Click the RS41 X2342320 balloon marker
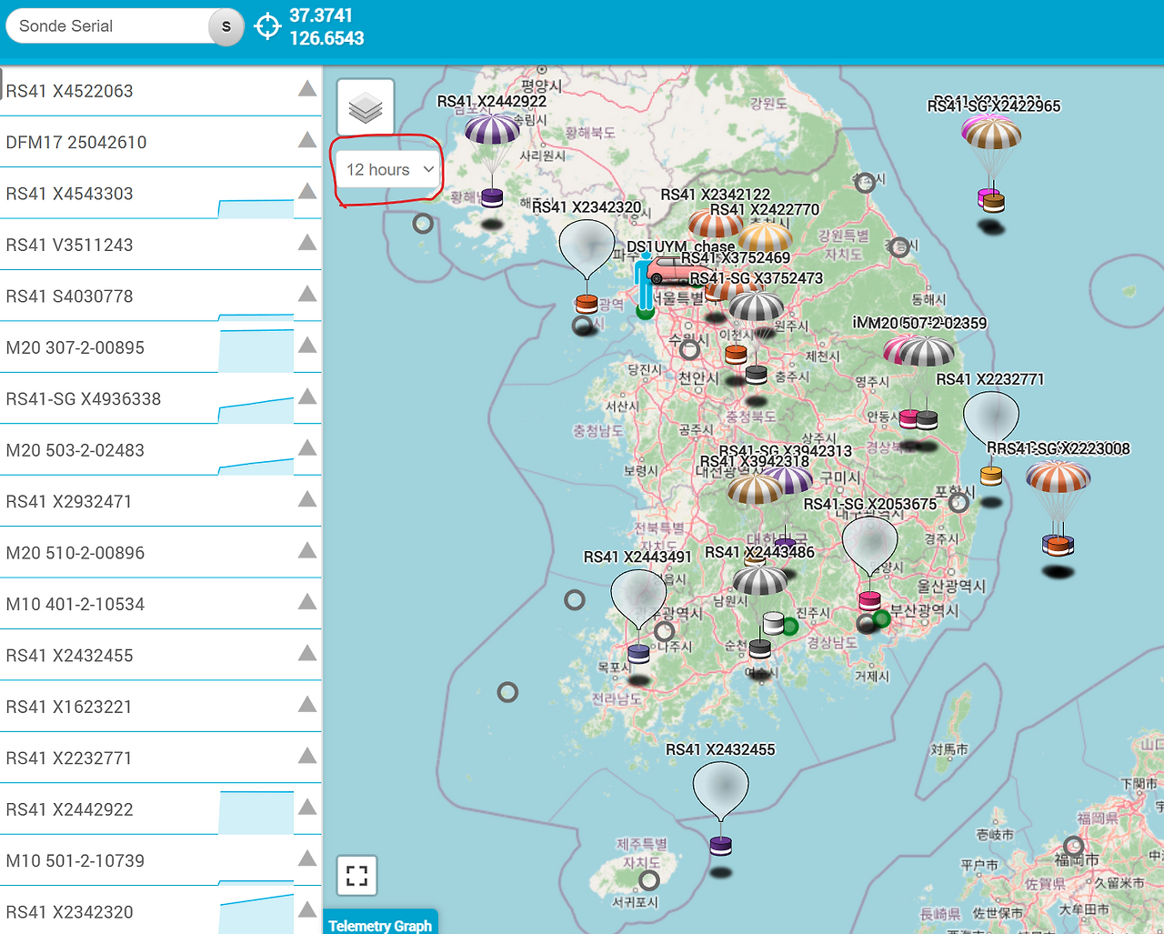 click(587, 246)
